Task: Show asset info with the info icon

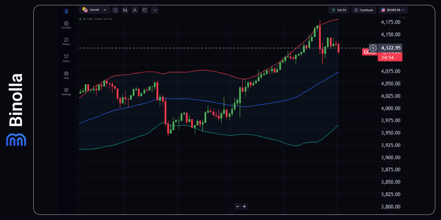Action: click(115, 10)
